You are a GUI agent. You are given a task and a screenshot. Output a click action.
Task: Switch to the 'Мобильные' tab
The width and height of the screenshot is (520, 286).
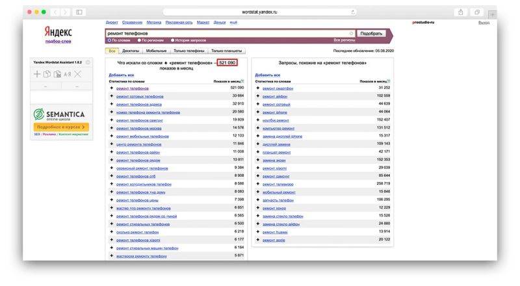tap(156, 51)
